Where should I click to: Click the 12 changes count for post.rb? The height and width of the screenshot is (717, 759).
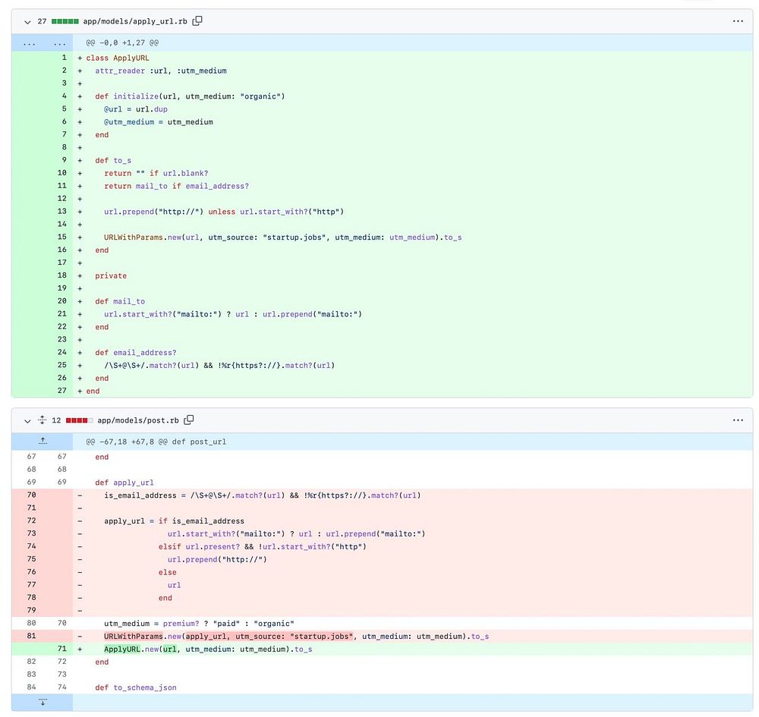(56, 420)
